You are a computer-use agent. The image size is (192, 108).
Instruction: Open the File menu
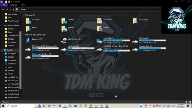4,5
